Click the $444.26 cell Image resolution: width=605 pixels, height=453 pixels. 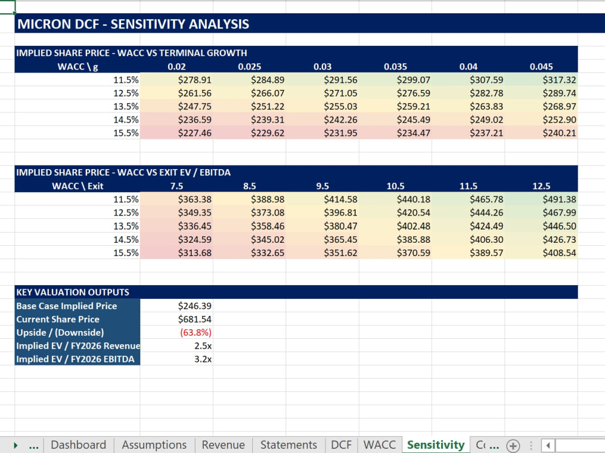click(468, 213)
